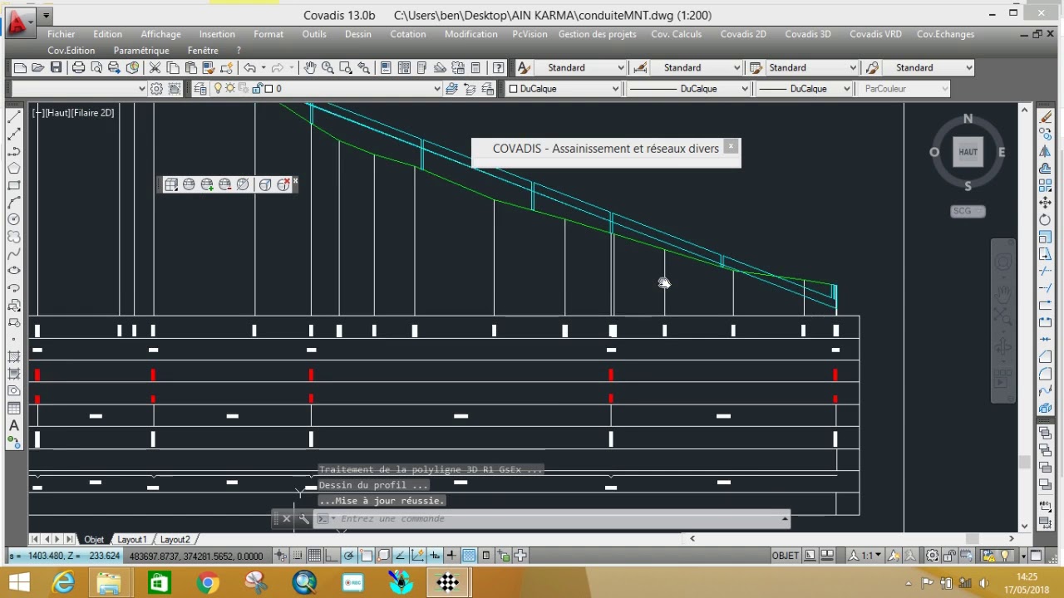Image resolution: width=1064 pixels, height=598 pixels.
Task: Select the Circle drawing tool
Action: coord(14,220)
